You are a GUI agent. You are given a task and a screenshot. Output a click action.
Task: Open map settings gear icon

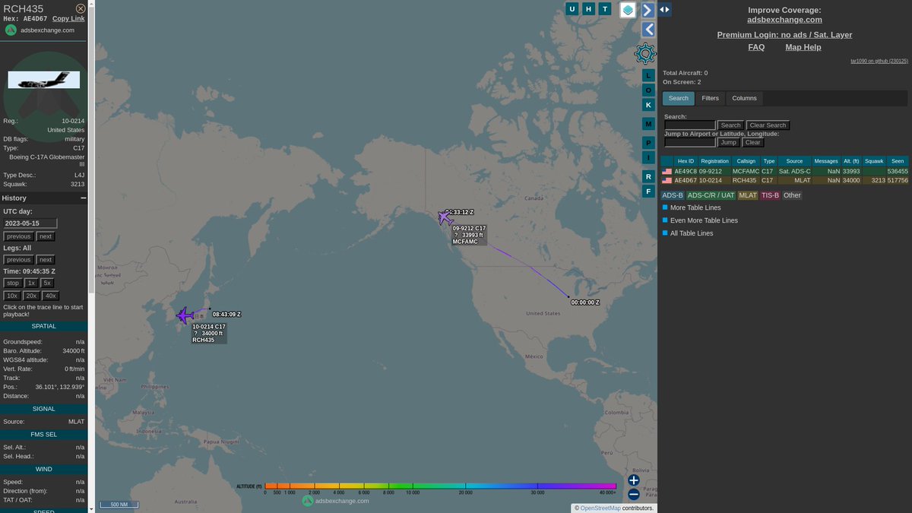pyautogui.click(x=645, y=53)
